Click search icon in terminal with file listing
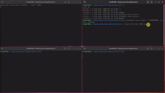 tap(148, 2)
